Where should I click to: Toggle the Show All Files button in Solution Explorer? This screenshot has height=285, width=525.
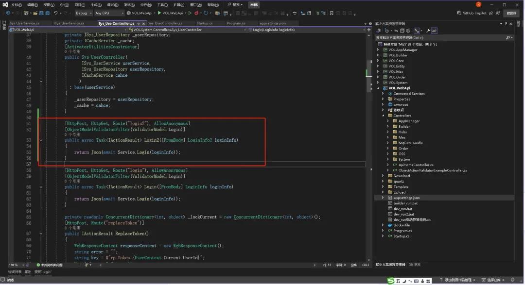pos(408,30)
